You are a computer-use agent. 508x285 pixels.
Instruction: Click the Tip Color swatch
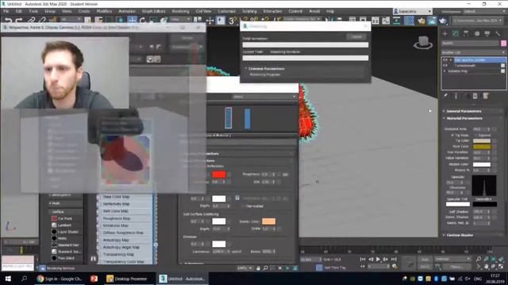[x=482, y=141]
